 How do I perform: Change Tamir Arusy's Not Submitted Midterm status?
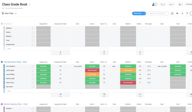coord(128,82)
